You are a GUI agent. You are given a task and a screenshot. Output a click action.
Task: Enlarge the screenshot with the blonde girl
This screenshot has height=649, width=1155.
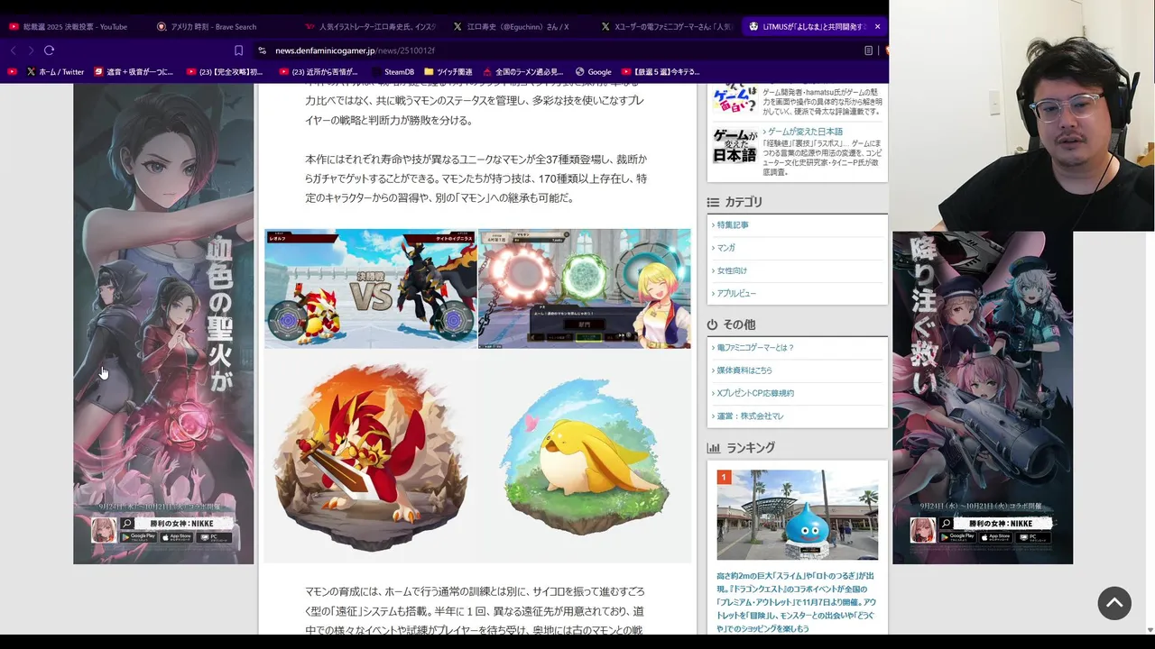tap(585, 288)
